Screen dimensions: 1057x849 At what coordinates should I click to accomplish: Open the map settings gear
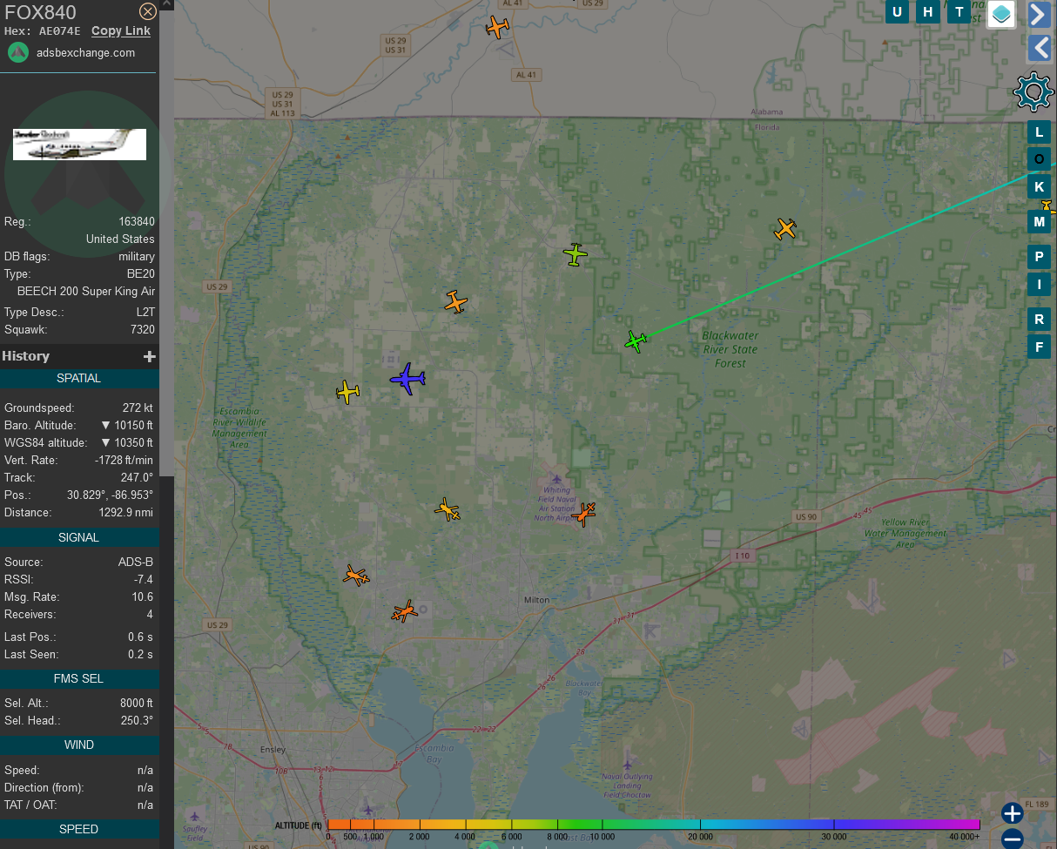pyautogui.click(x=1033, y=91)
